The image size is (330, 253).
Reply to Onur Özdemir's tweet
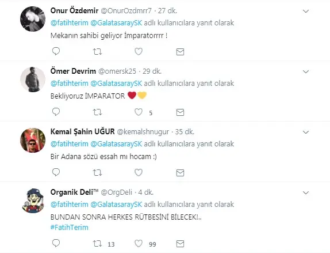point(56,51)
